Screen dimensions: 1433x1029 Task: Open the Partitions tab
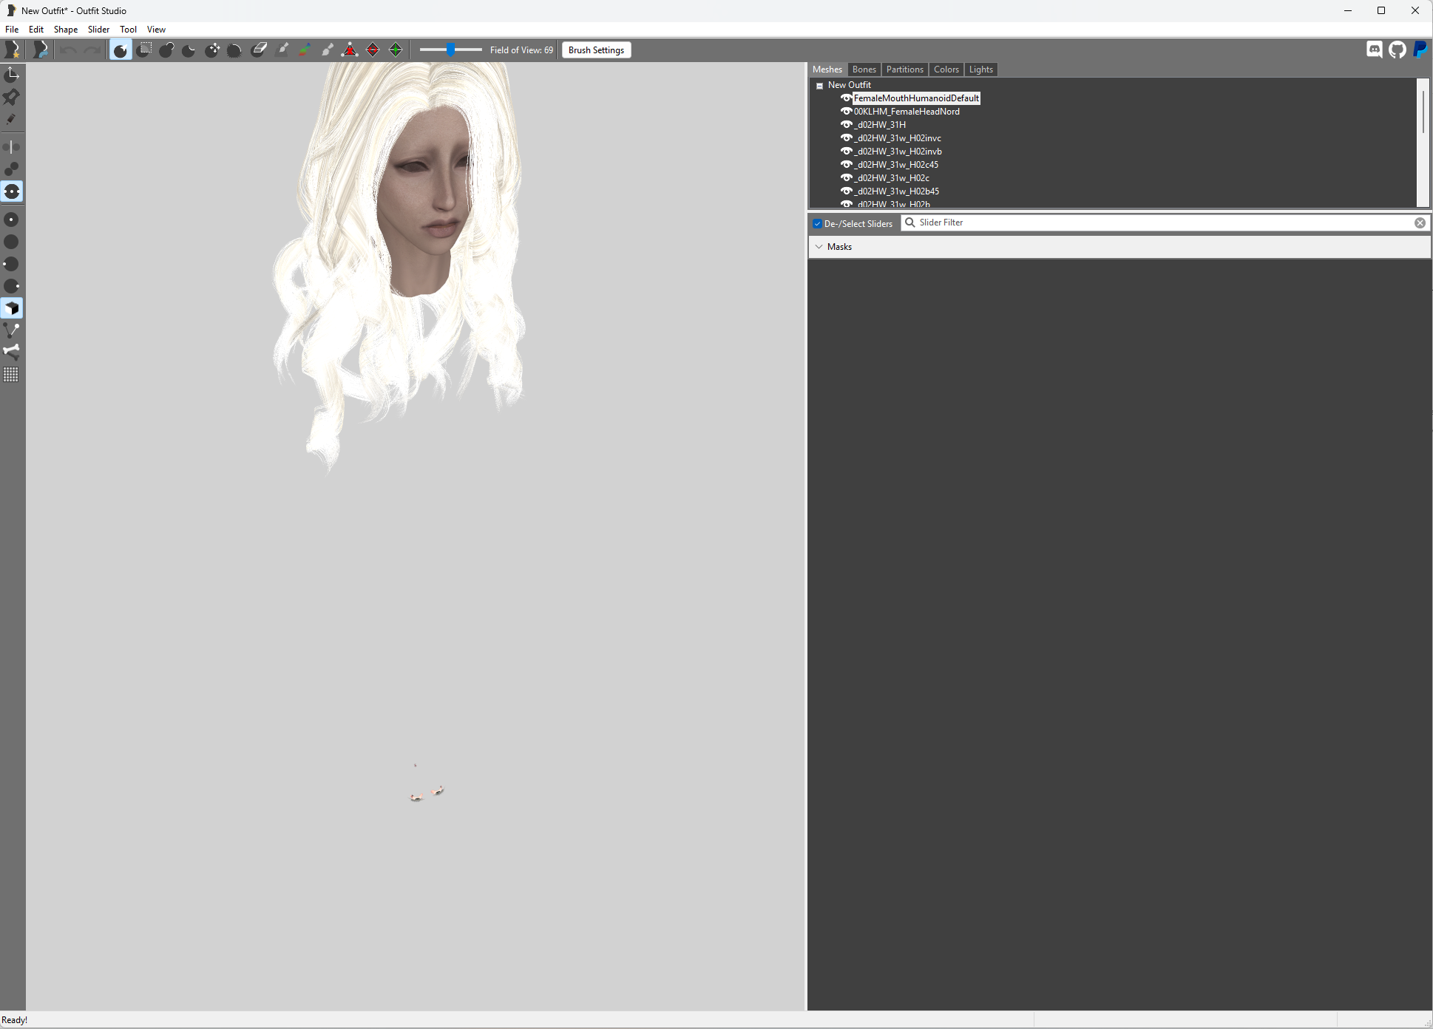(x=904, y=69)
